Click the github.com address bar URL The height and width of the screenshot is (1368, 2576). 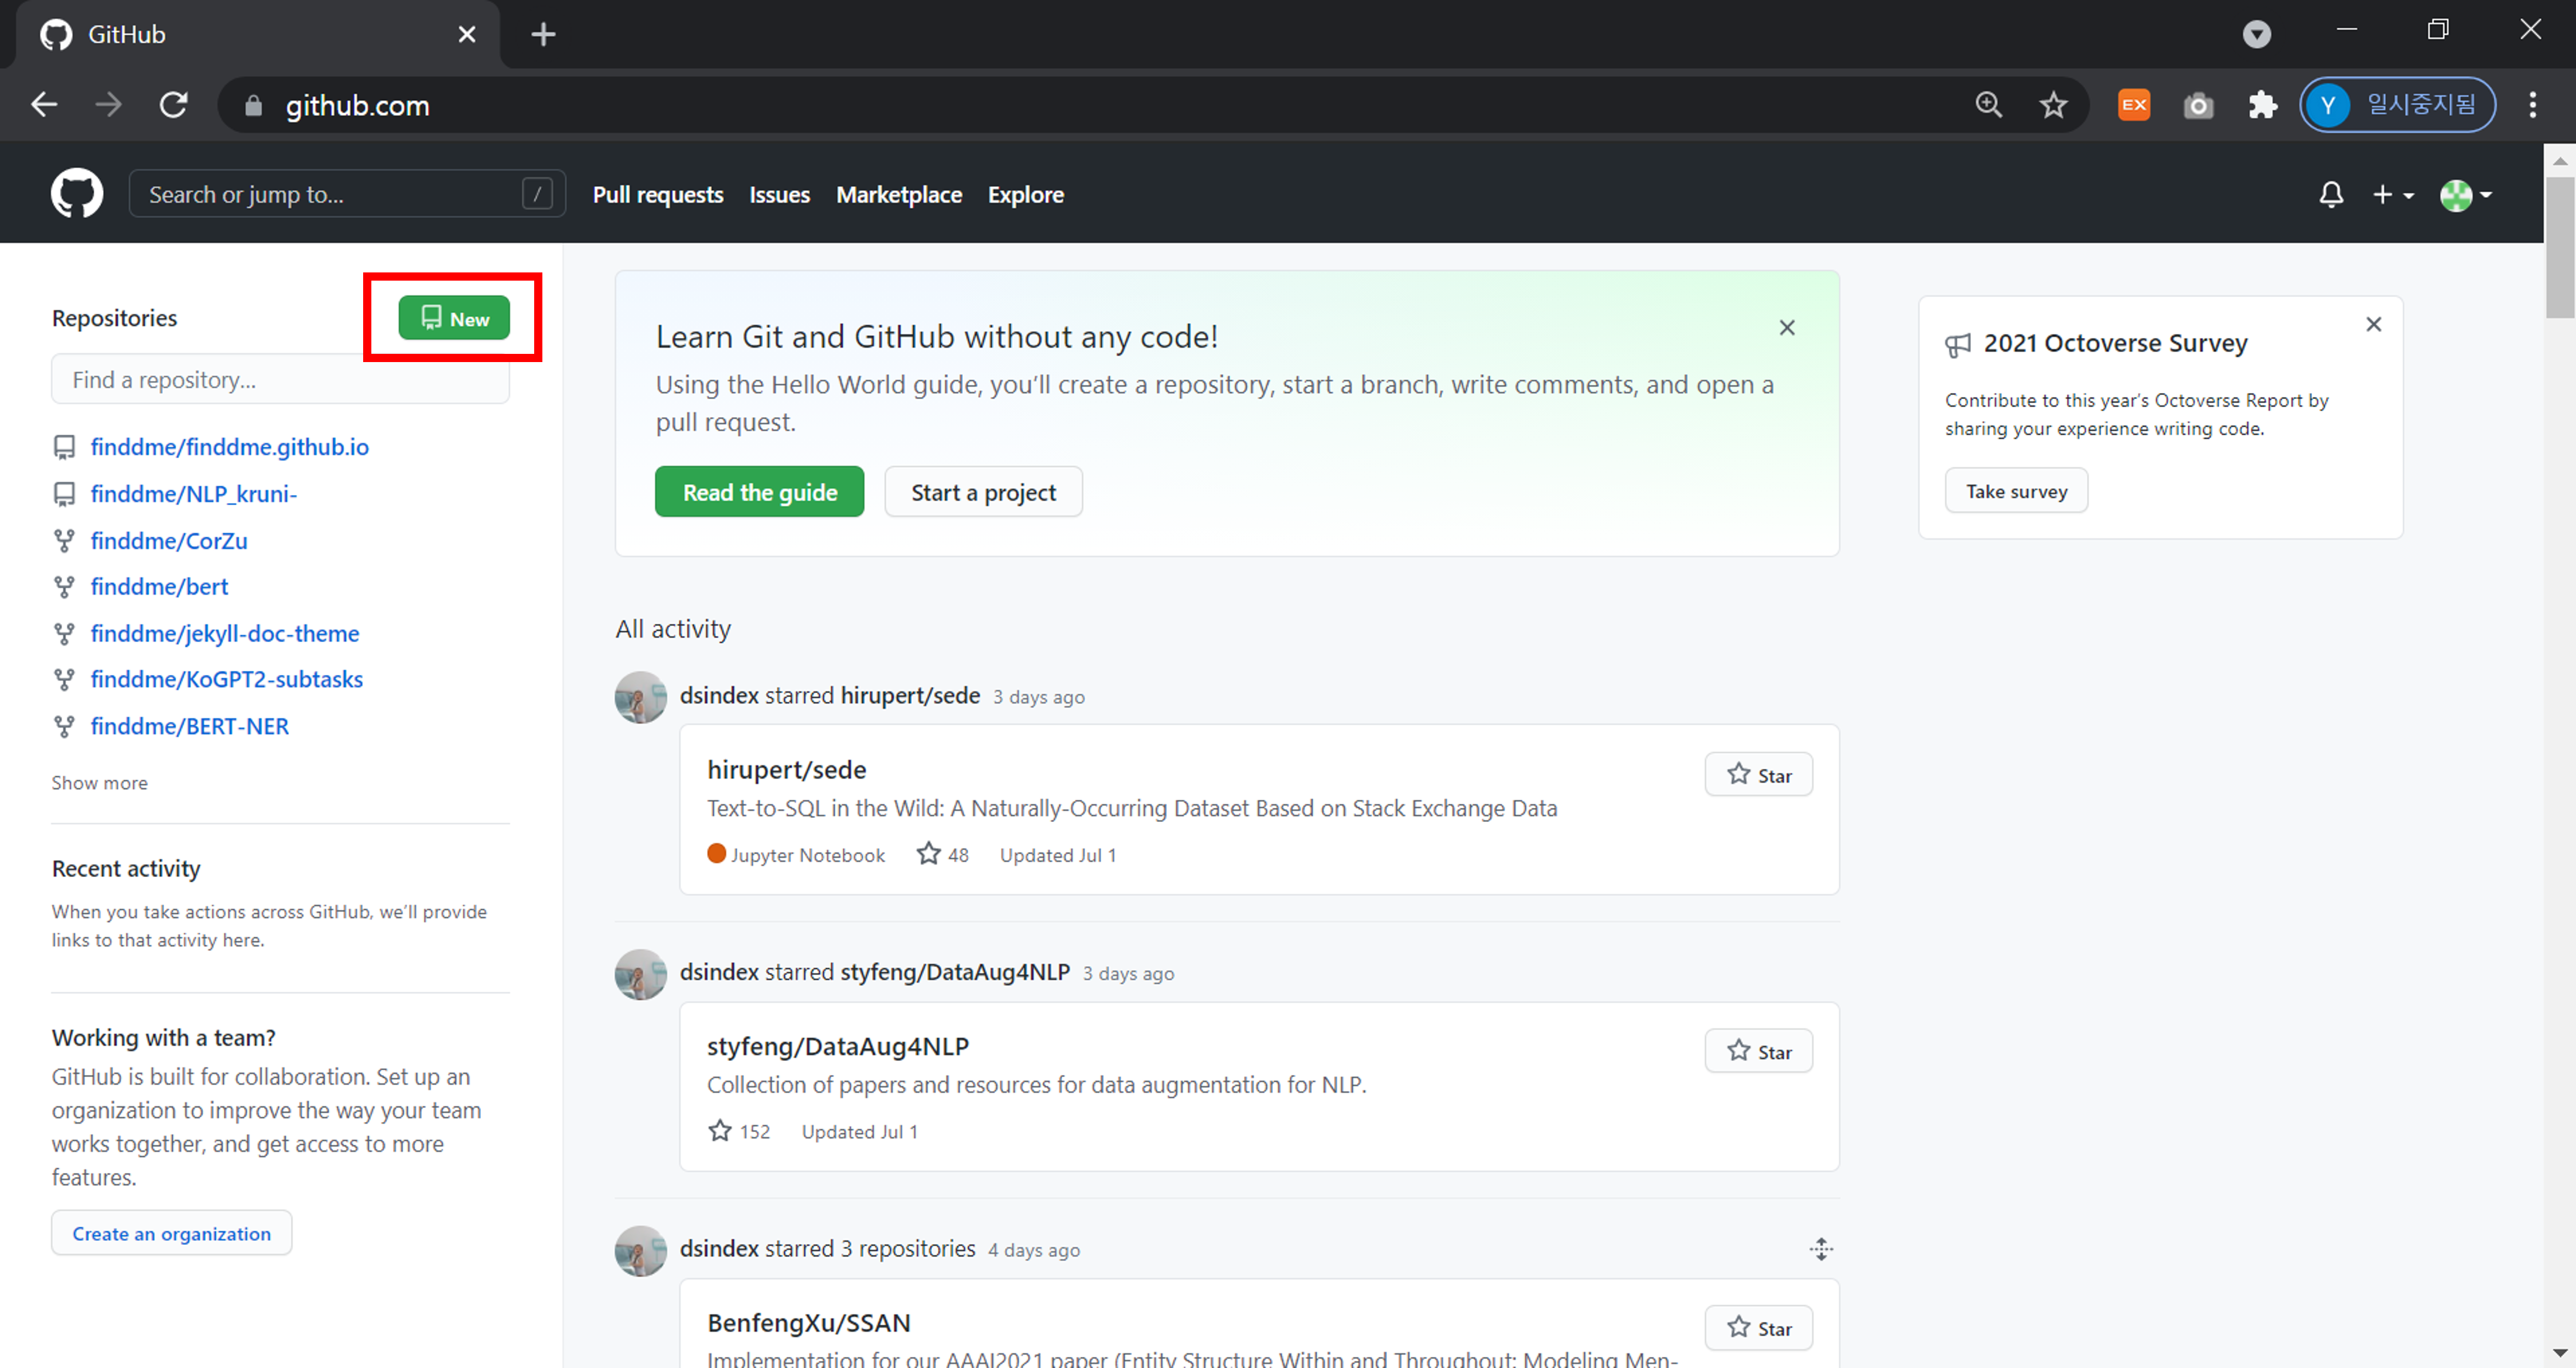357,105
